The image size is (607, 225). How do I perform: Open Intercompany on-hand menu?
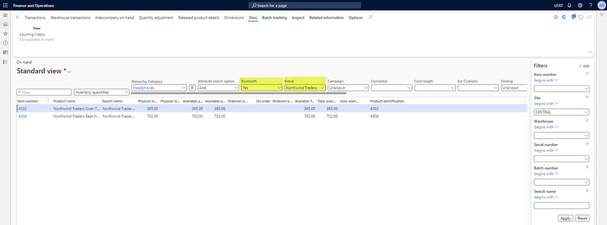point(115,18)
